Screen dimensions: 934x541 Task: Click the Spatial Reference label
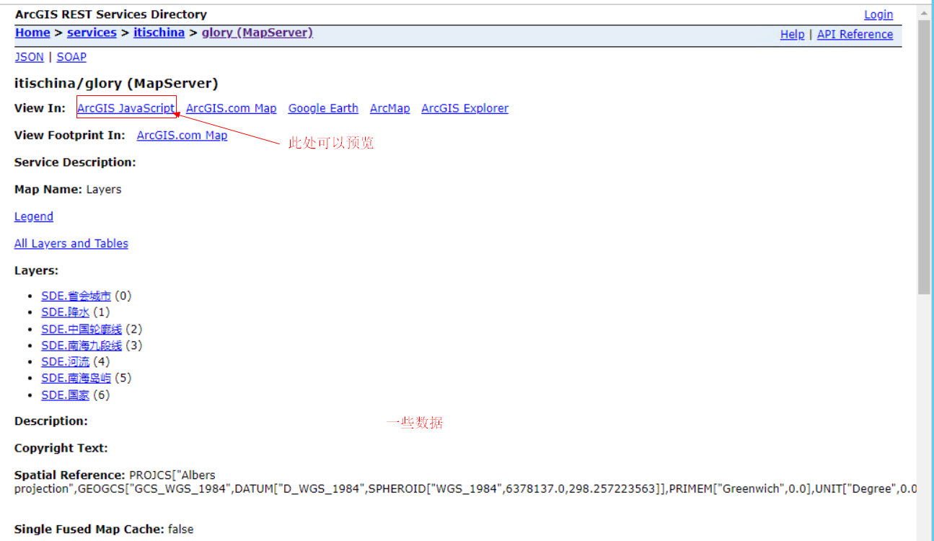[x=70, y=475]
